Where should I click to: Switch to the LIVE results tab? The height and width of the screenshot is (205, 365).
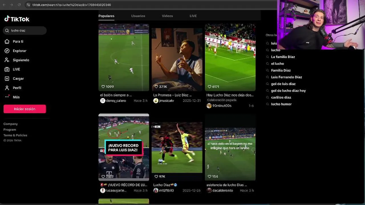[x=193, y=16]
